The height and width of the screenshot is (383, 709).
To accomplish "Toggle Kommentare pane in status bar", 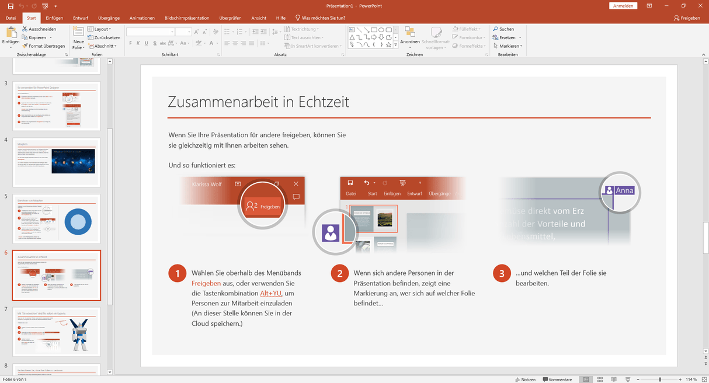I will pyautogui.click(x=557, y=379).
